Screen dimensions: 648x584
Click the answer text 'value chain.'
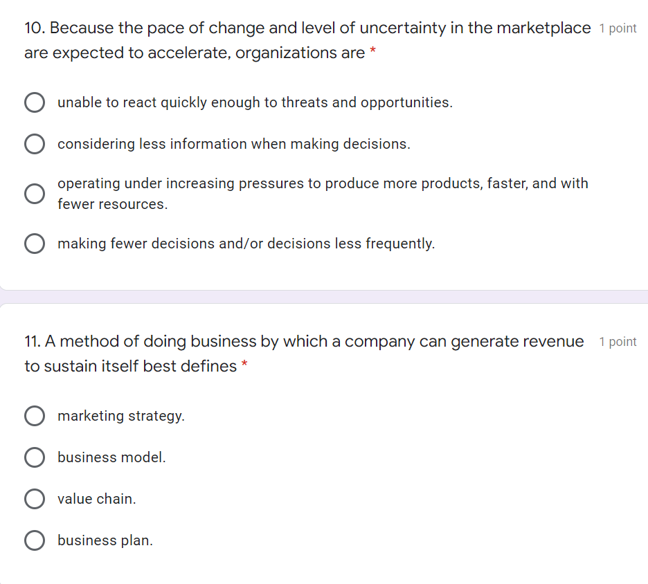97,499
